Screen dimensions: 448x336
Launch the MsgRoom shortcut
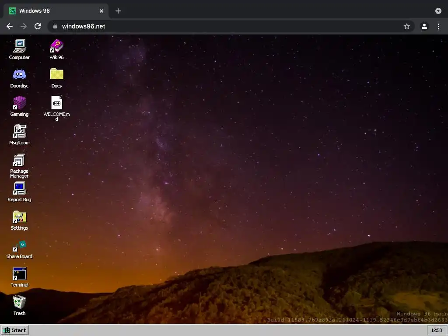click(19, 135)
